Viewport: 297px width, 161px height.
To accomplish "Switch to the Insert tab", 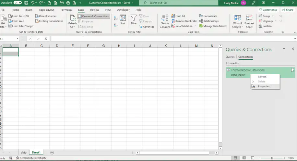I will 29,10.
